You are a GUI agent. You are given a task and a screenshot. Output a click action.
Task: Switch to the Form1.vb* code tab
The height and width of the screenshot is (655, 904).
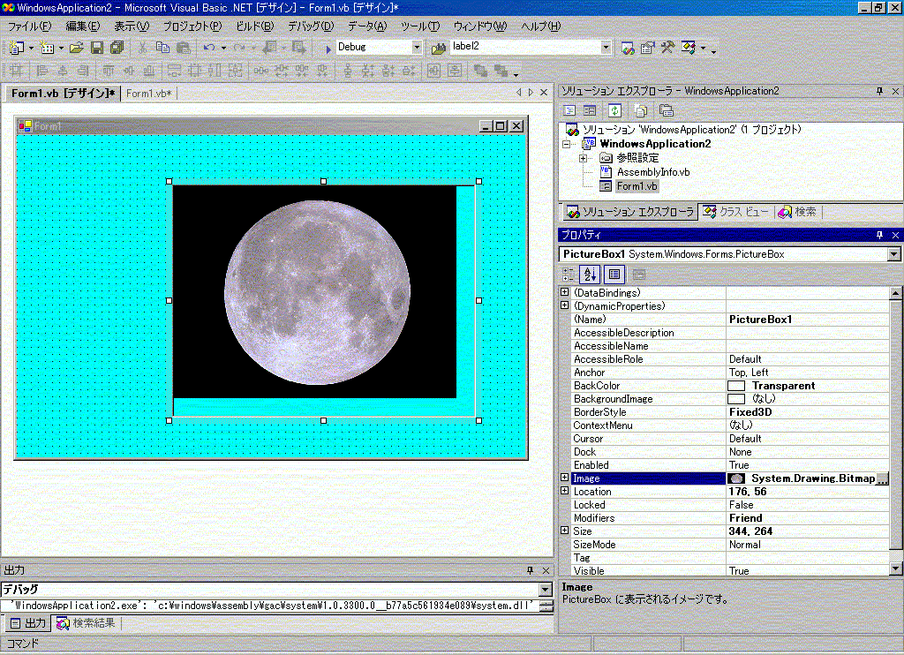point(148,94)
